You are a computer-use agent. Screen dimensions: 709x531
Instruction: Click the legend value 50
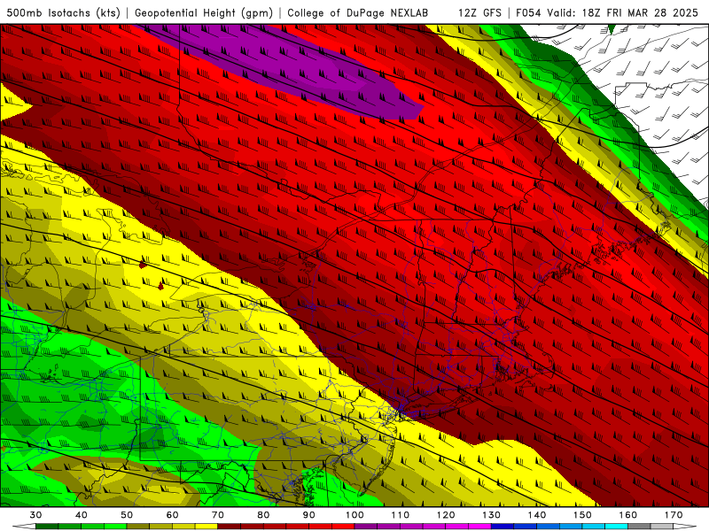point(127,515)
